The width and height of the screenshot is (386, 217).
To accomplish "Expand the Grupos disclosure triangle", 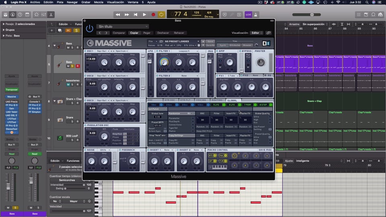I will (4, 30).
